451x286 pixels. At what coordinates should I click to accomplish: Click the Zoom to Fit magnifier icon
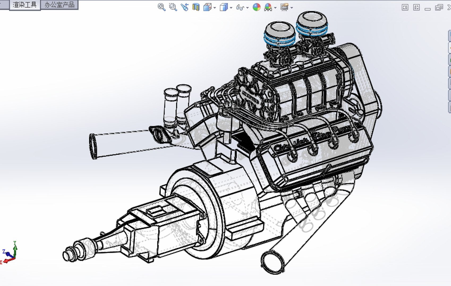[x=161, y=7]
